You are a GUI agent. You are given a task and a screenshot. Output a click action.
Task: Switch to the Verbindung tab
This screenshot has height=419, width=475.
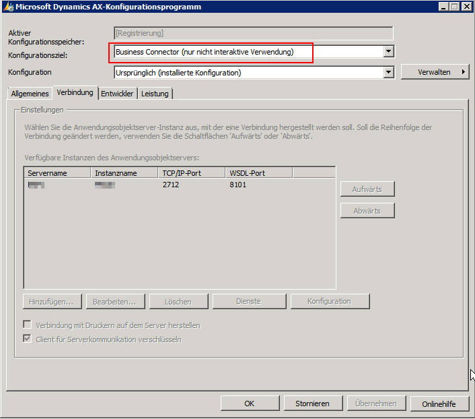pos(75,92)
